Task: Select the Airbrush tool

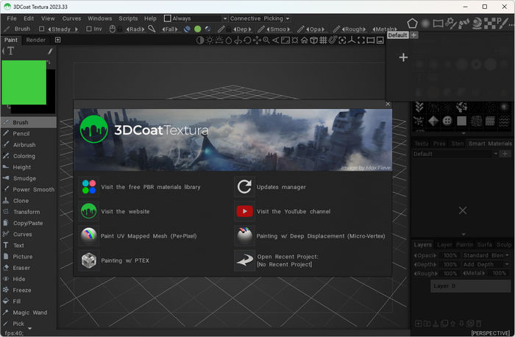Action: click(x=24, y=145)
